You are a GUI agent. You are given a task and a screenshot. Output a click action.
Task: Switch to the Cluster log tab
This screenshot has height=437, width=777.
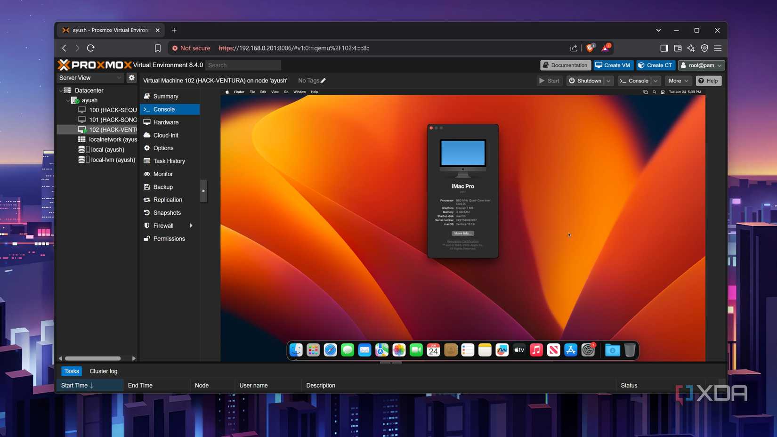(103, 371)
